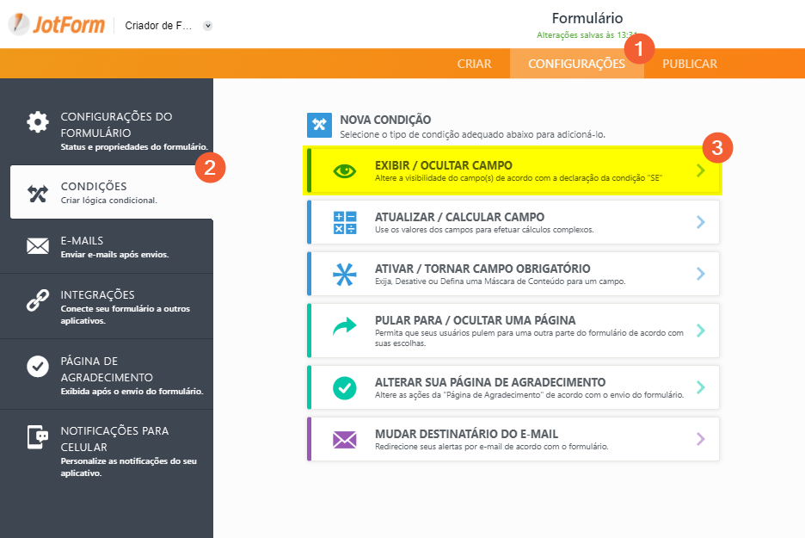Screen dimensions: 805x538
Task: Switch to the PUBLICAR tab
Action: 689,64
